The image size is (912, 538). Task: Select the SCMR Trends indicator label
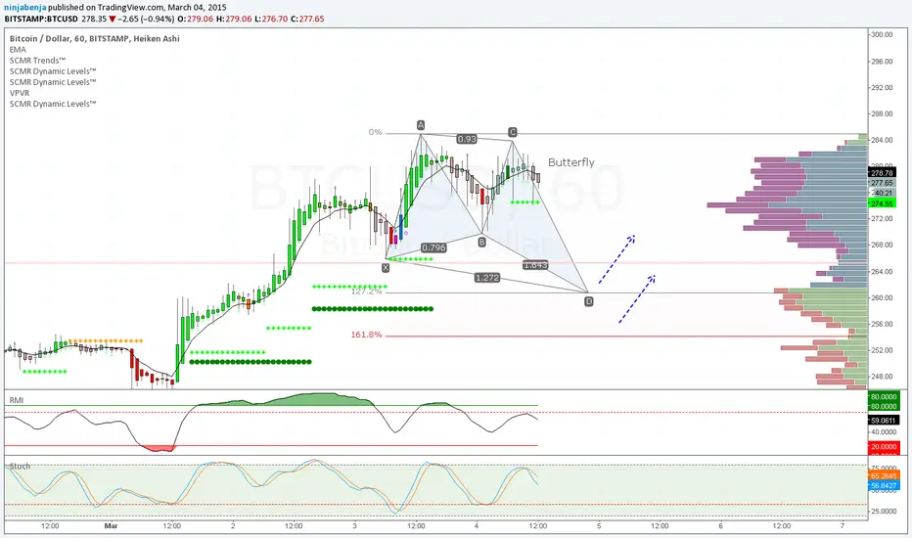click(x=37, y=60)
